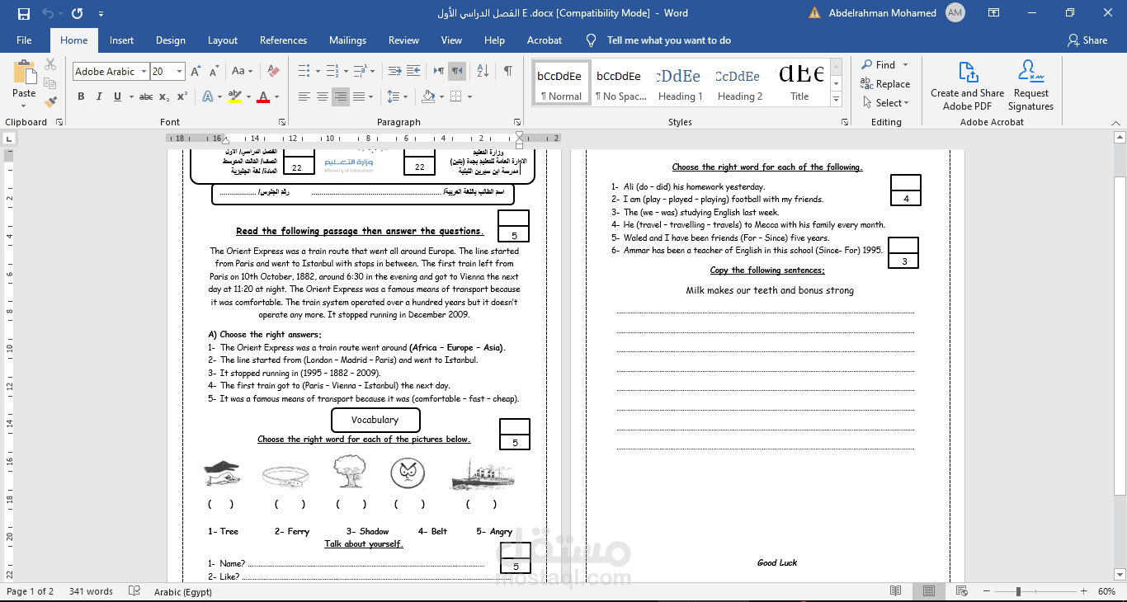The height and width of the screenshot is (602, 1127).
Task: Click the 60% zoom level
Action: click(1106, 591)
